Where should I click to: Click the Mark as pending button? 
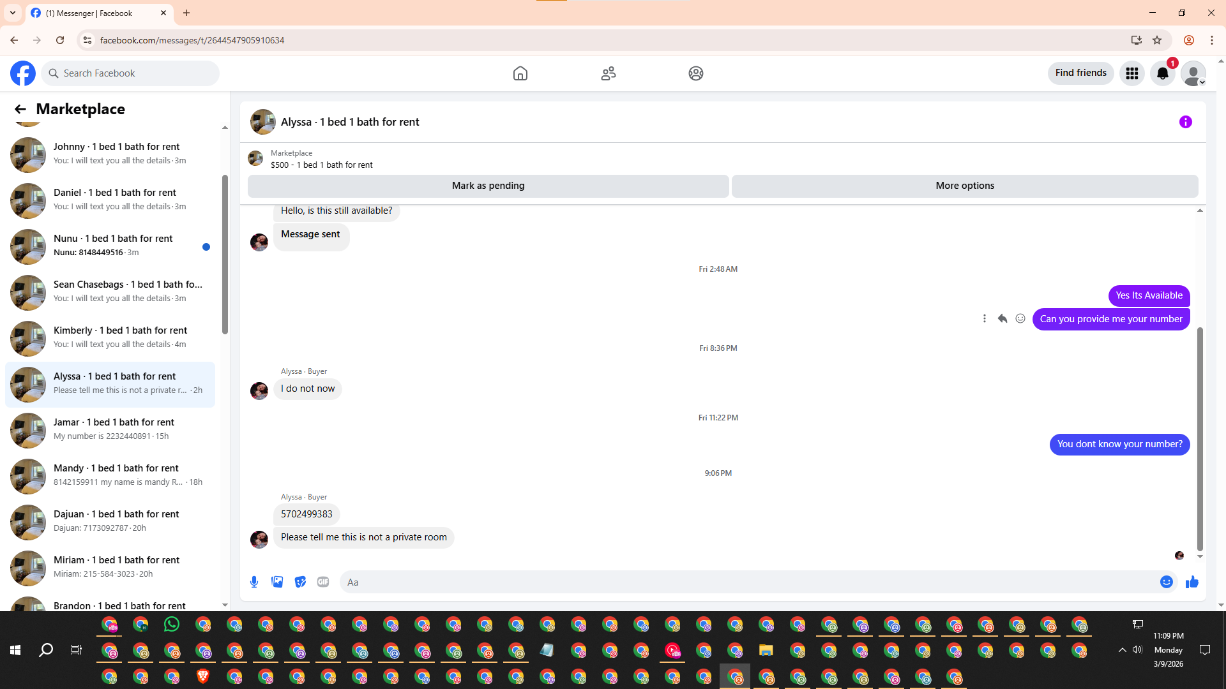tap(488, 186)
